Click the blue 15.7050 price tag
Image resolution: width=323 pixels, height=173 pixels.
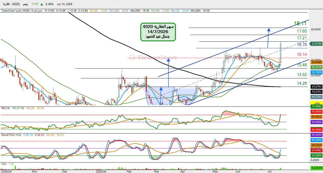pyautogui.click(x=316, y=72)
